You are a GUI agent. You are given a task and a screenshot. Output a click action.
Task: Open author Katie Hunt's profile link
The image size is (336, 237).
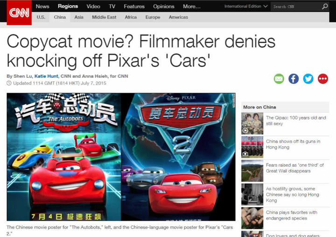pos(46,76)
